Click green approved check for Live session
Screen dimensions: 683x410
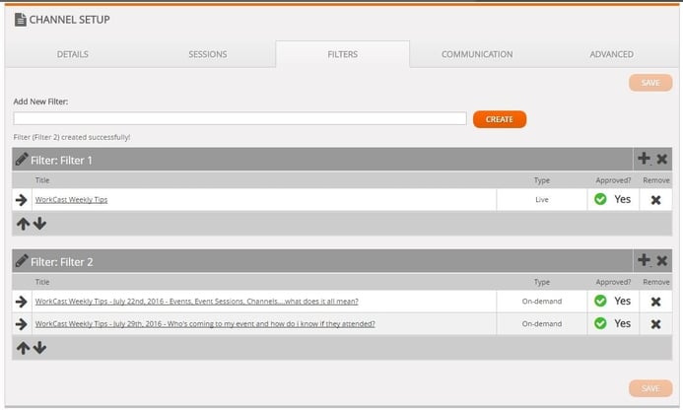600,199
